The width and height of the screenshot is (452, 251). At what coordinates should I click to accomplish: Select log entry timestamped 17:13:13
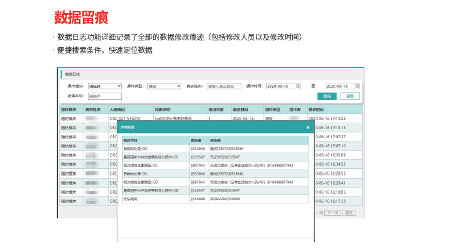click(x=330, y=128)
